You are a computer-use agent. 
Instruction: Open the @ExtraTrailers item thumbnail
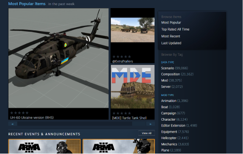[x=133, y=30]
